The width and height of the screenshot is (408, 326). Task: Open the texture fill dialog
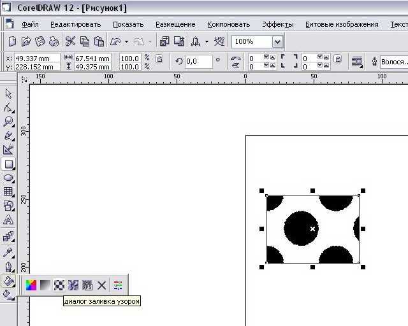point(73,285)
